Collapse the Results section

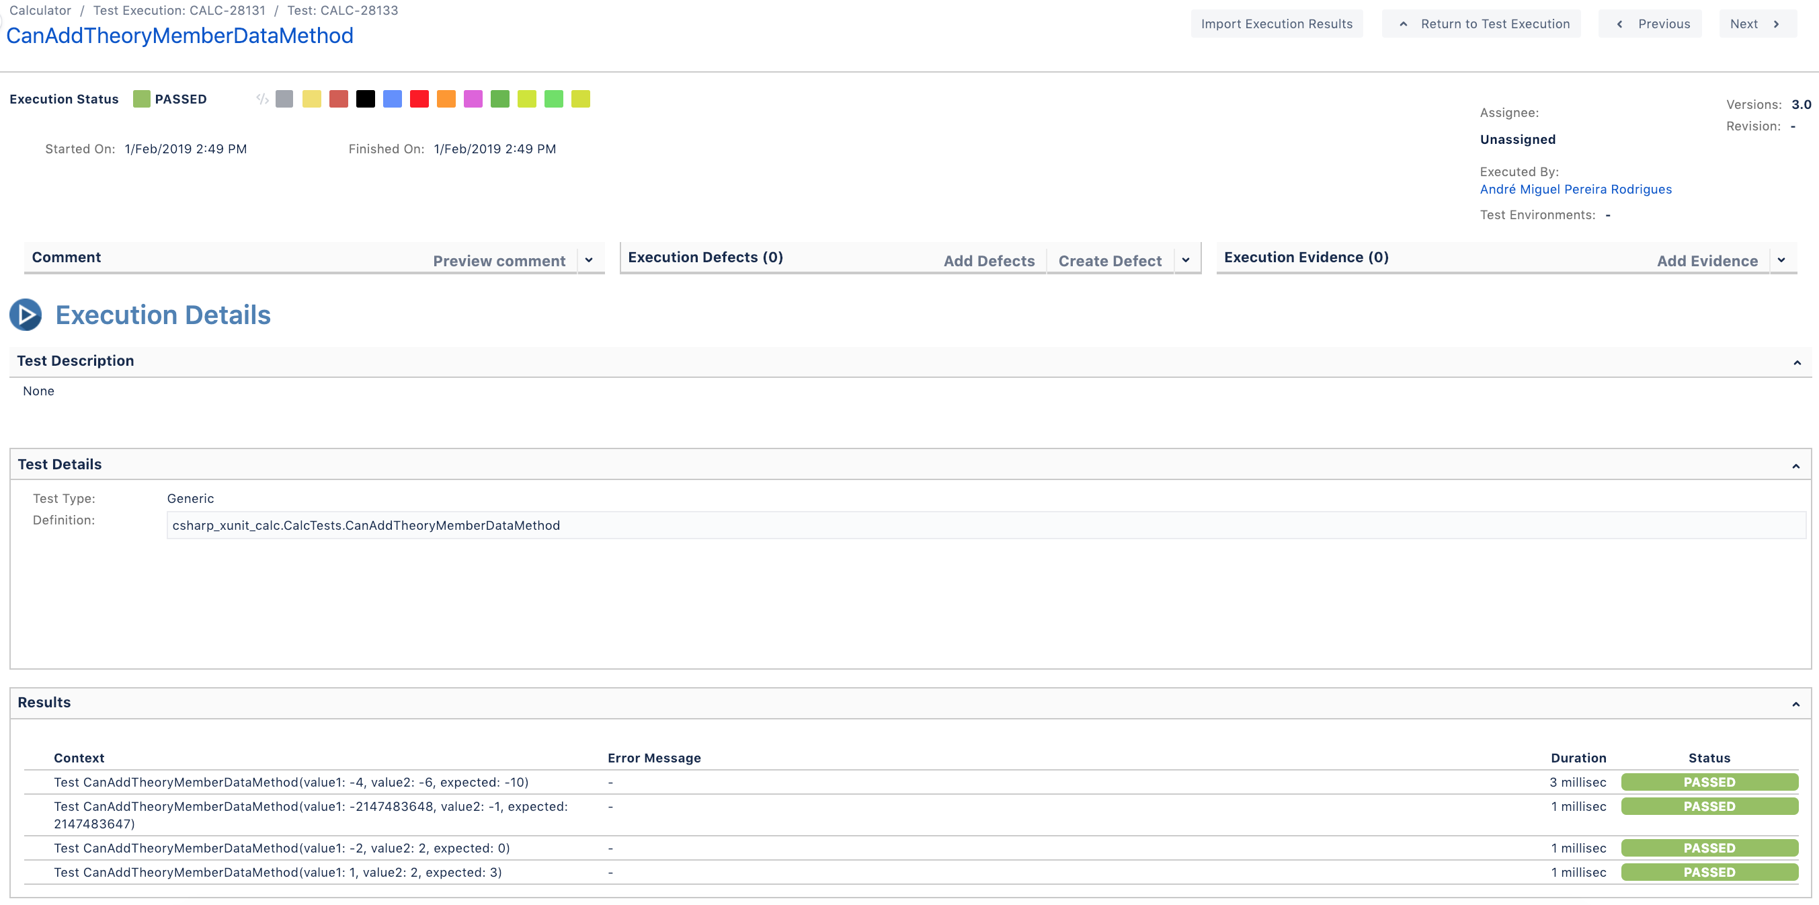pyautogui.click(x=1795, y=705)
